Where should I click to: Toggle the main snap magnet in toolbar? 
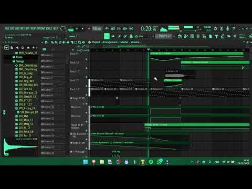(x=136, y=36)
